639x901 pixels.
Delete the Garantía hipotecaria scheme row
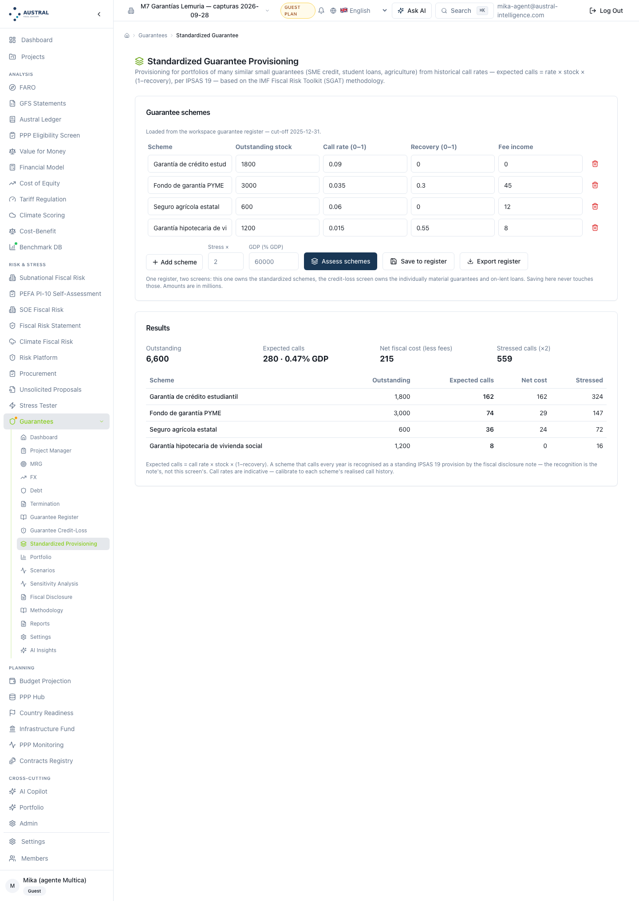point(595,228)
